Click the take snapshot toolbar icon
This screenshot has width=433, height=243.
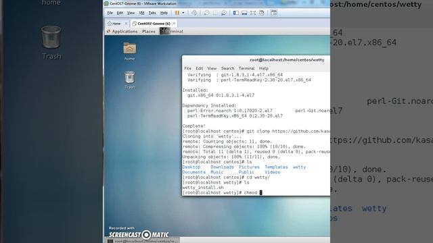tap(206, 13)
